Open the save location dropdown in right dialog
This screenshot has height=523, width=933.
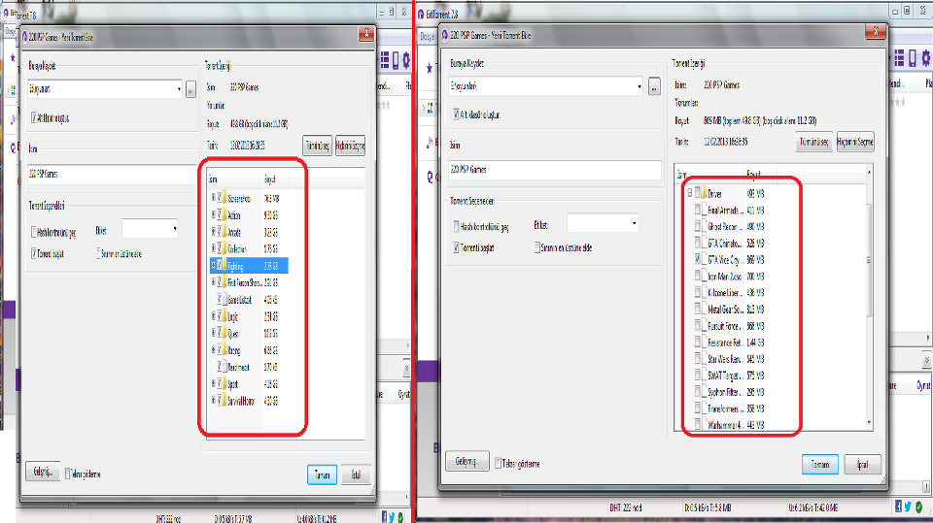coord(639,86)
